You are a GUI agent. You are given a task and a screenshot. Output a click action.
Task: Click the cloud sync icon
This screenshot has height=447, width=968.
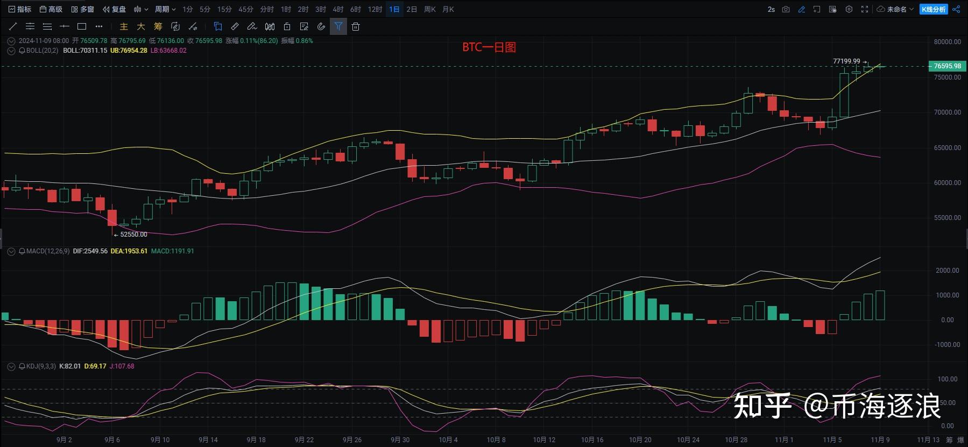(x=881, y=9)
